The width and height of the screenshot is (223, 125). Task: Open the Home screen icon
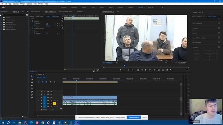point(3,7)
